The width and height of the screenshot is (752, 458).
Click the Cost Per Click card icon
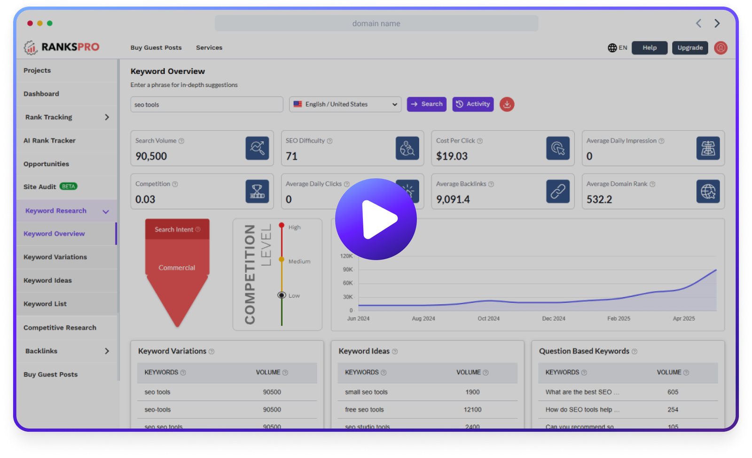pos(557,148)
